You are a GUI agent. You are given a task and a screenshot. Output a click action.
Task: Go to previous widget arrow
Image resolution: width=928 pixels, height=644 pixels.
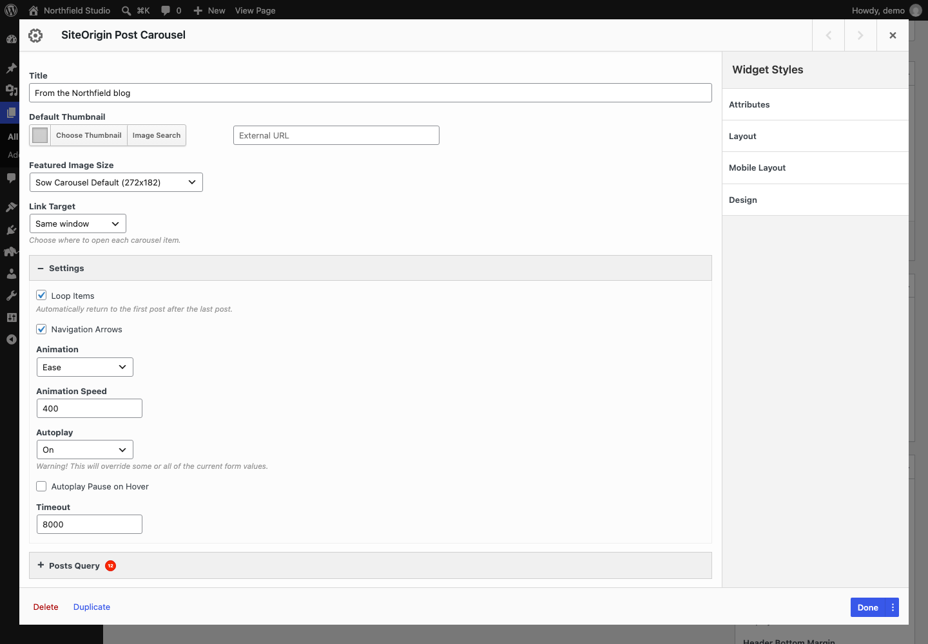point(828,35)
